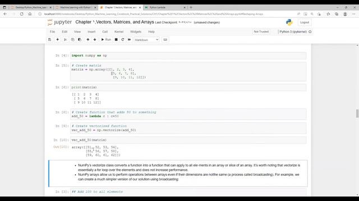Open the View menu
The image size is (359, 201).
pyautogui.click(x=77, y=32)
